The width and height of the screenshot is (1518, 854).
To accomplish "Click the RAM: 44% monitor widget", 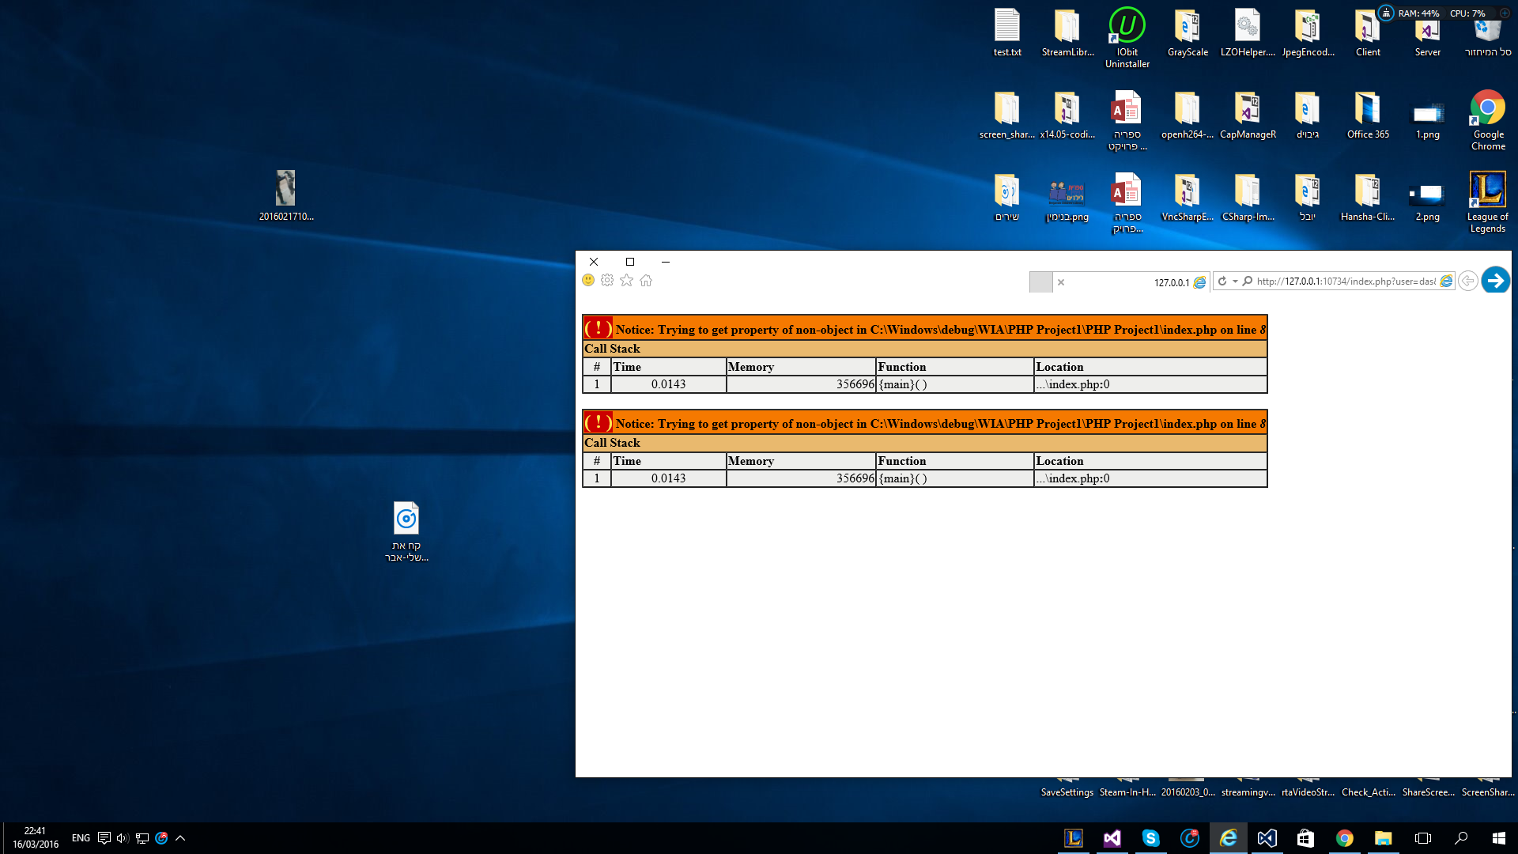I will (x=1418, y=13).
